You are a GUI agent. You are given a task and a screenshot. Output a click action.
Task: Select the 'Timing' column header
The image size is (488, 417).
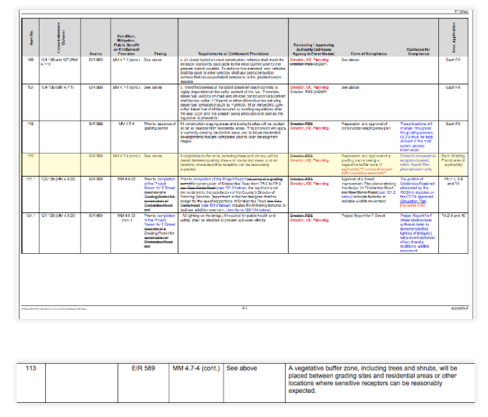pos(160,53)
